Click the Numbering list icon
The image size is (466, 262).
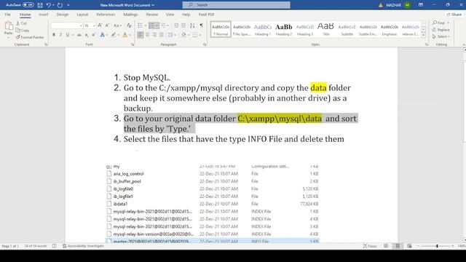click(x=151, y=25)
